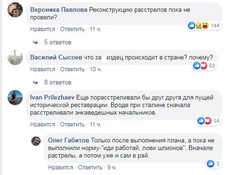Image resolution: width=238 pixels, height=175 pixels.
Task: Open Олег Габитов's small avatar
Action: tap(36, 141)
